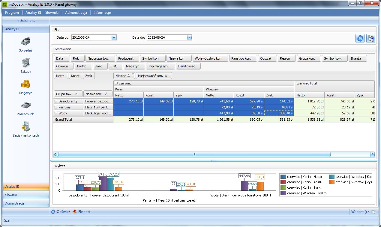Image resolution: width=381 pixels, height=227 pixels.
Task: Sort by Miejscowość kon. field header
Action: tap(154, 76)
